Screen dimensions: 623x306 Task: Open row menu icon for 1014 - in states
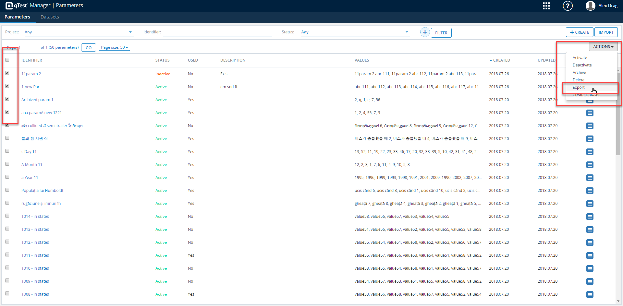point(590,217)
